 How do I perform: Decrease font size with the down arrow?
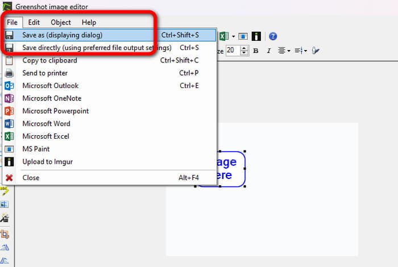244,53
